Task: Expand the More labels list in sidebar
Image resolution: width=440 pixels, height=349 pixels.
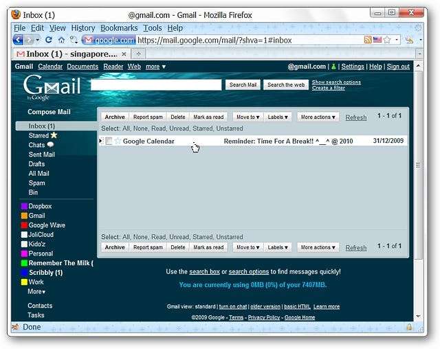Action: click(x=36, y=291)
